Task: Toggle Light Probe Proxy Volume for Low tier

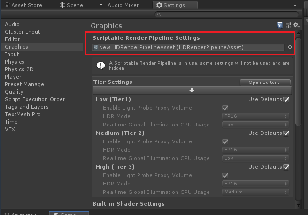Action: coord(225,108)
